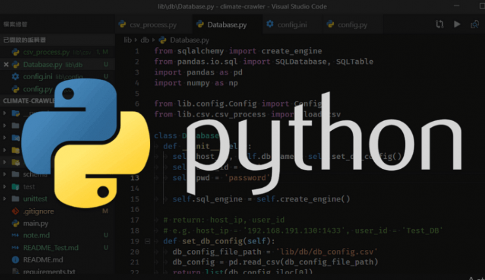
Task: Switch to the config.py tab
Action: click(x=353, y=25)
